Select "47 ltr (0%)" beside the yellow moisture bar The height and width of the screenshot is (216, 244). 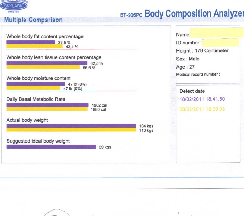73,89
